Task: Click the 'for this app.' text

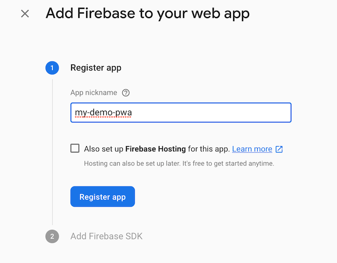Action: (209, 149)
